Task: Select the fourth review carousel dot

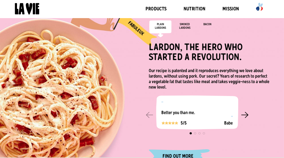Action: coord(204,133)
